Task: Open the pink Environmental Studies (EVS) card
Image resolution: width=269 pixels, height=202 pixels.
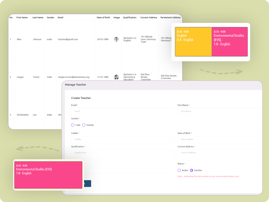Action: pos(229,41)
